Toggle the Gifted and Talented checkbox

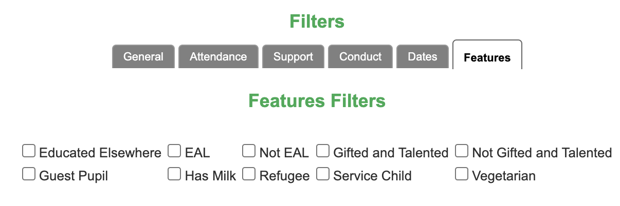pos(323,151)
